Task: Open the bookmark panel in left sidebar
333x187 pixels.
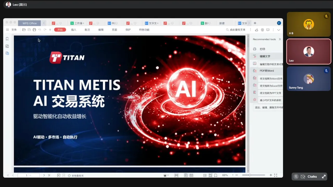Action: click(7, 39)
